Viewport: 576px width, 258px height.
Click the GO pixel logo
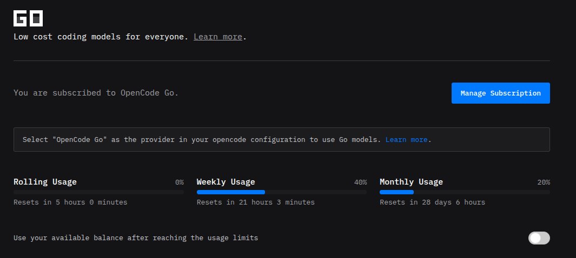pyautogui.click(x=28, y=18)
